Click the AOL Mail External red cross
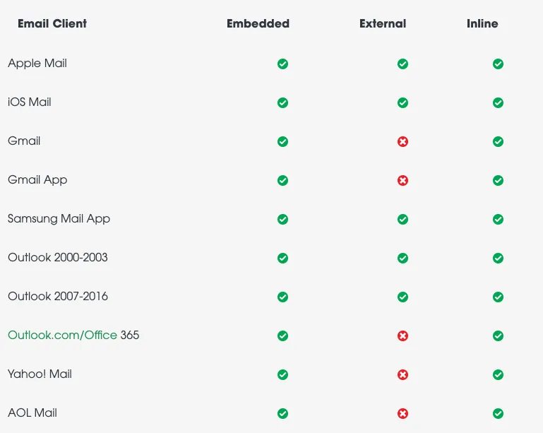 pyautogui.click(x=402, y=414)
